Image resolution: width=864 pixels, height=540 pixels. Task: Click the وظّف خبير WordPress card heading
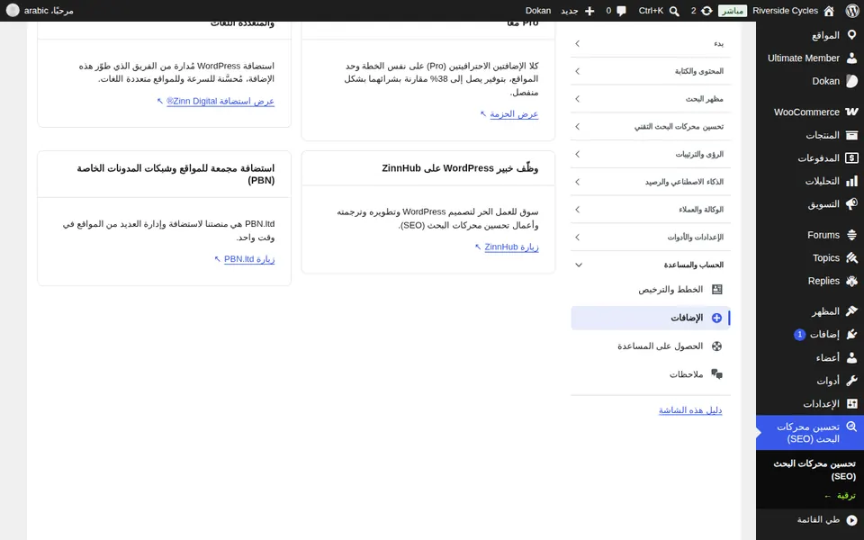pos(460,168)
